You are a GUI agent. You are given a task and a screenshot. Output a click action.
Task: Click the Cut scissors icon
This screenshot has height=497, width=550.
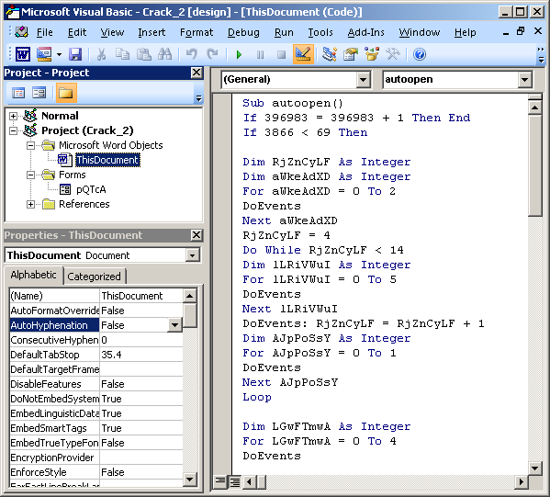click(x=102, y=54)
